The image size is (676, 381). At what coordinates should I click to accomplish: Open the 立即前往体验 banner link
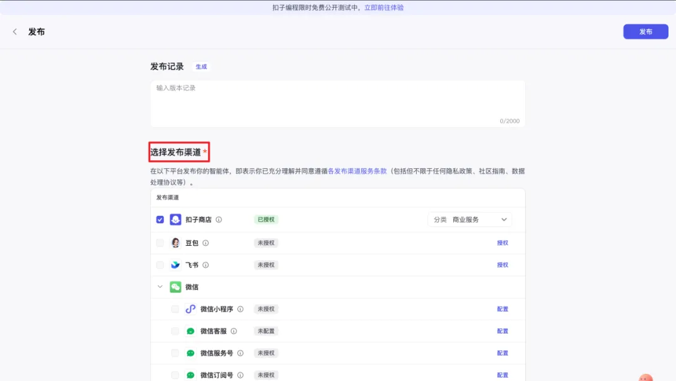[384, 8]
